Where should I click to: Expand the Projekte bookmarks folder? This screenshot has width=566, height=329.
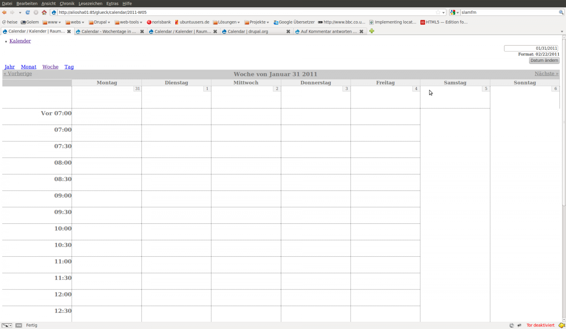257,22
